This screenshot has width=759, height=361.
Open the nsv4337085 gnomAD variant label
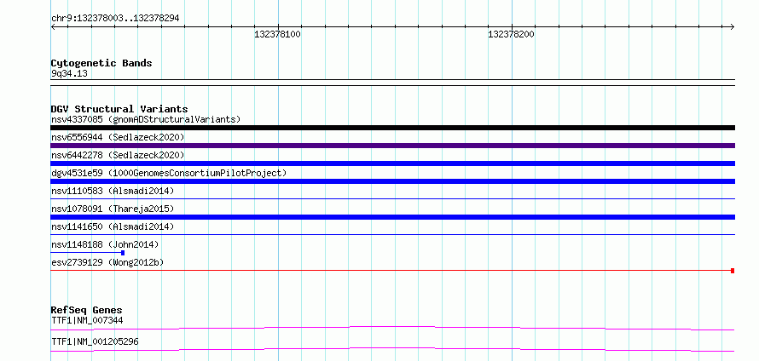pos(146,119)
